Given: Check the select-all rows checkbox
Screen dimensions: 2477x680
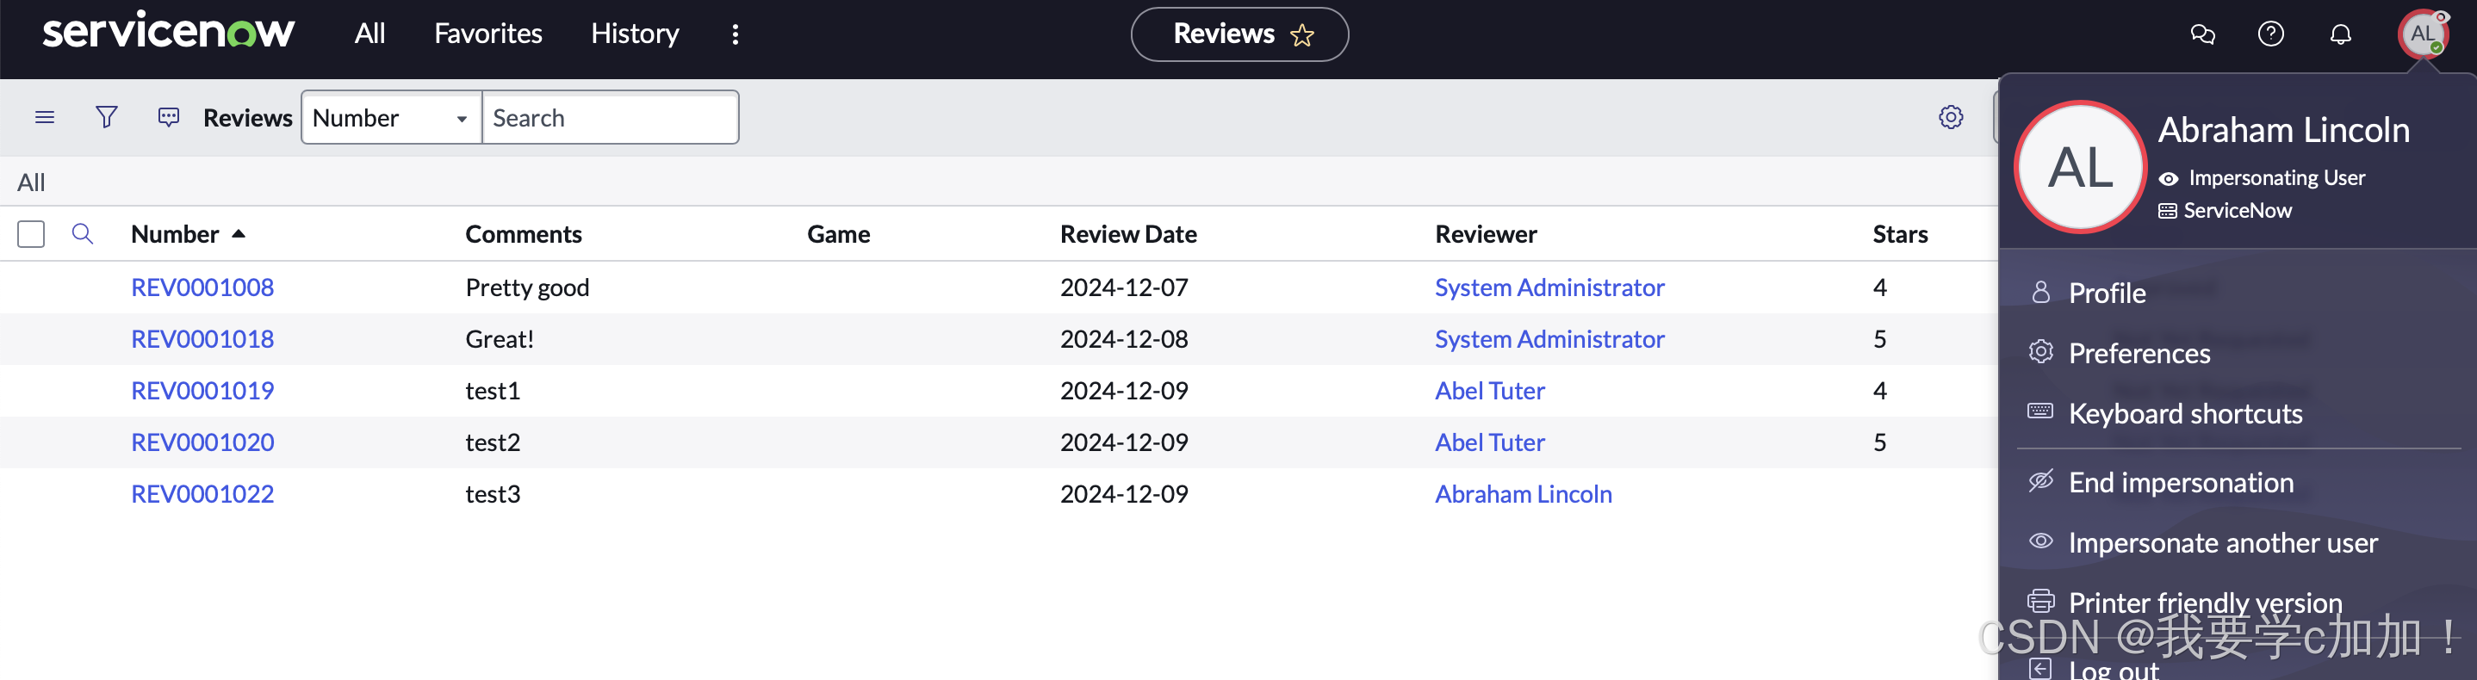Looking at the screenshot, I should [31, 233].
